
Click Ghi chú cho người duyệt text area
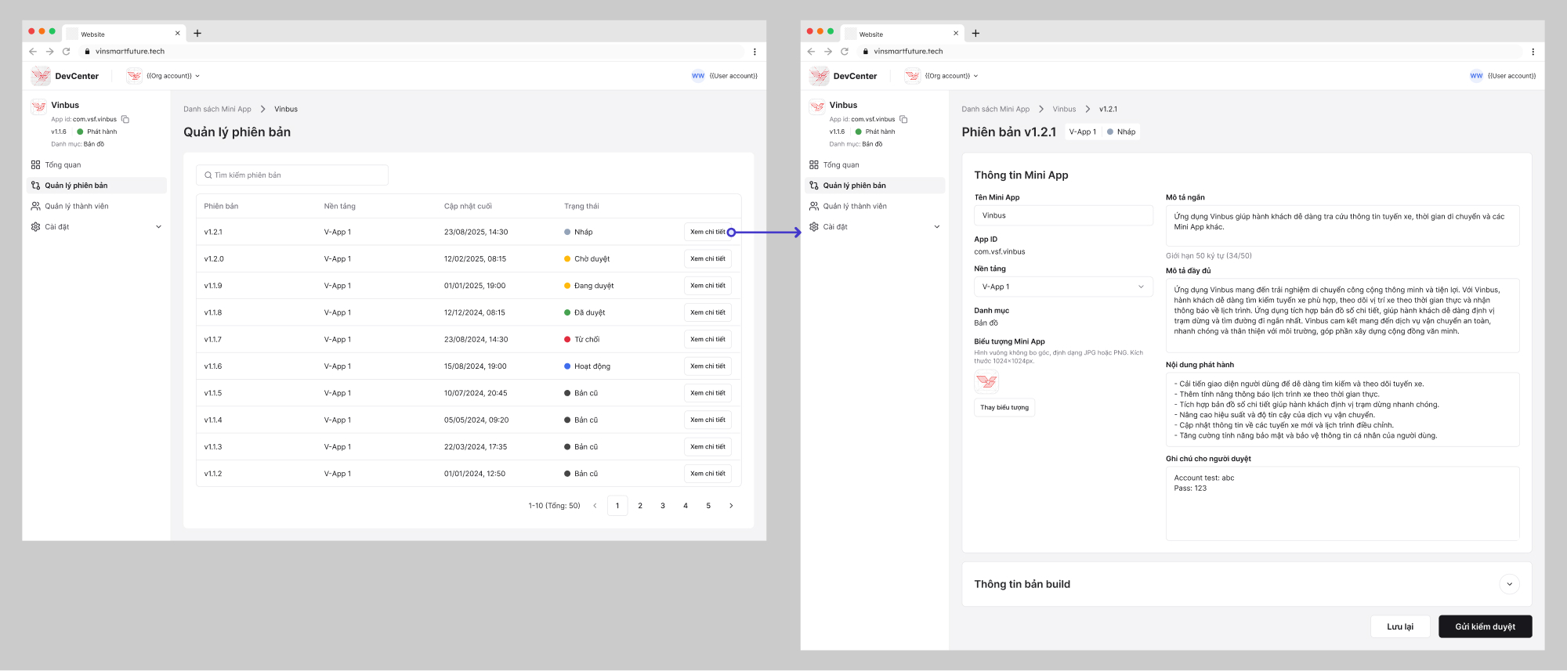1342,503
